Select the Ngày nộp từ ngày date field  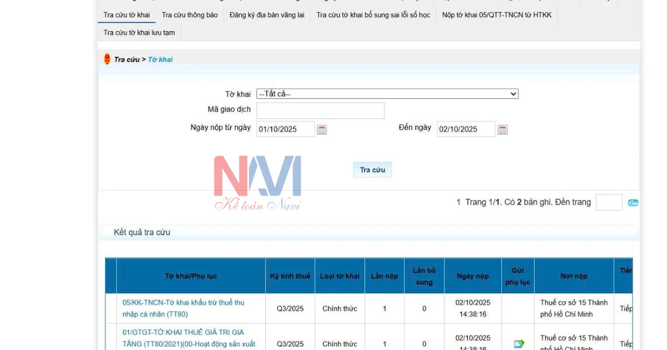(285, 129)
